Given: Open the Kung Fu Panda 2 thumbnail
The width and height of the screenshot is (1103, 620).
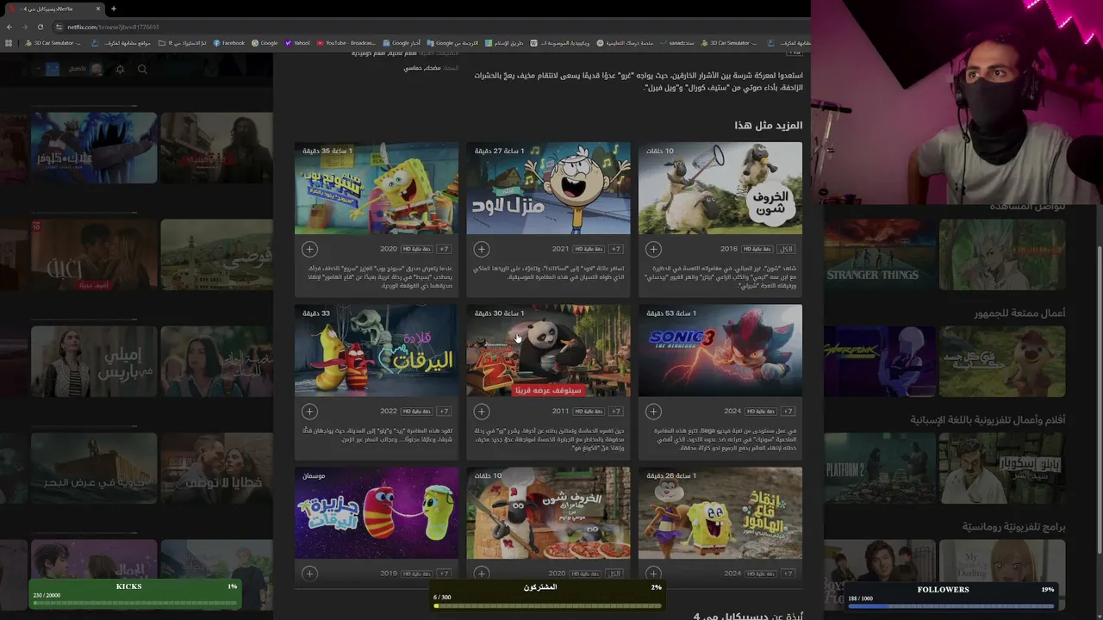Looking at the screenshot, I should (548, 350).
